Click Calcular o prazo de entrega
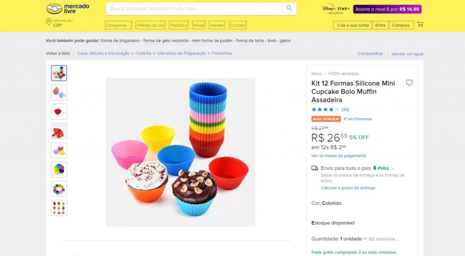465x256 pixels. 348,188
